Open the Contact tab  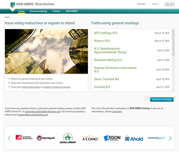[56, 11]
